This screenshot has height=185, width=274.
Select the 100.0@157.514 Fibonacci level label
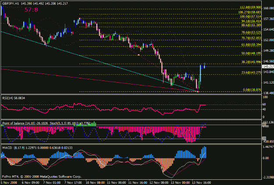tap(250, 17)
